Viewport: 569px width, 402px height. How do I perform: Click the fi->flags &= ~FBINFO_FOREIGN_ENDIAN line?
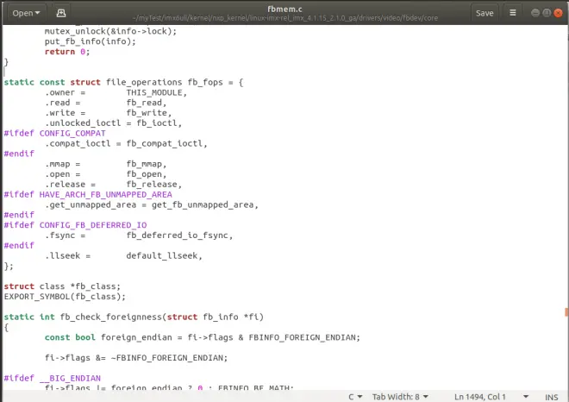[136, 358]
